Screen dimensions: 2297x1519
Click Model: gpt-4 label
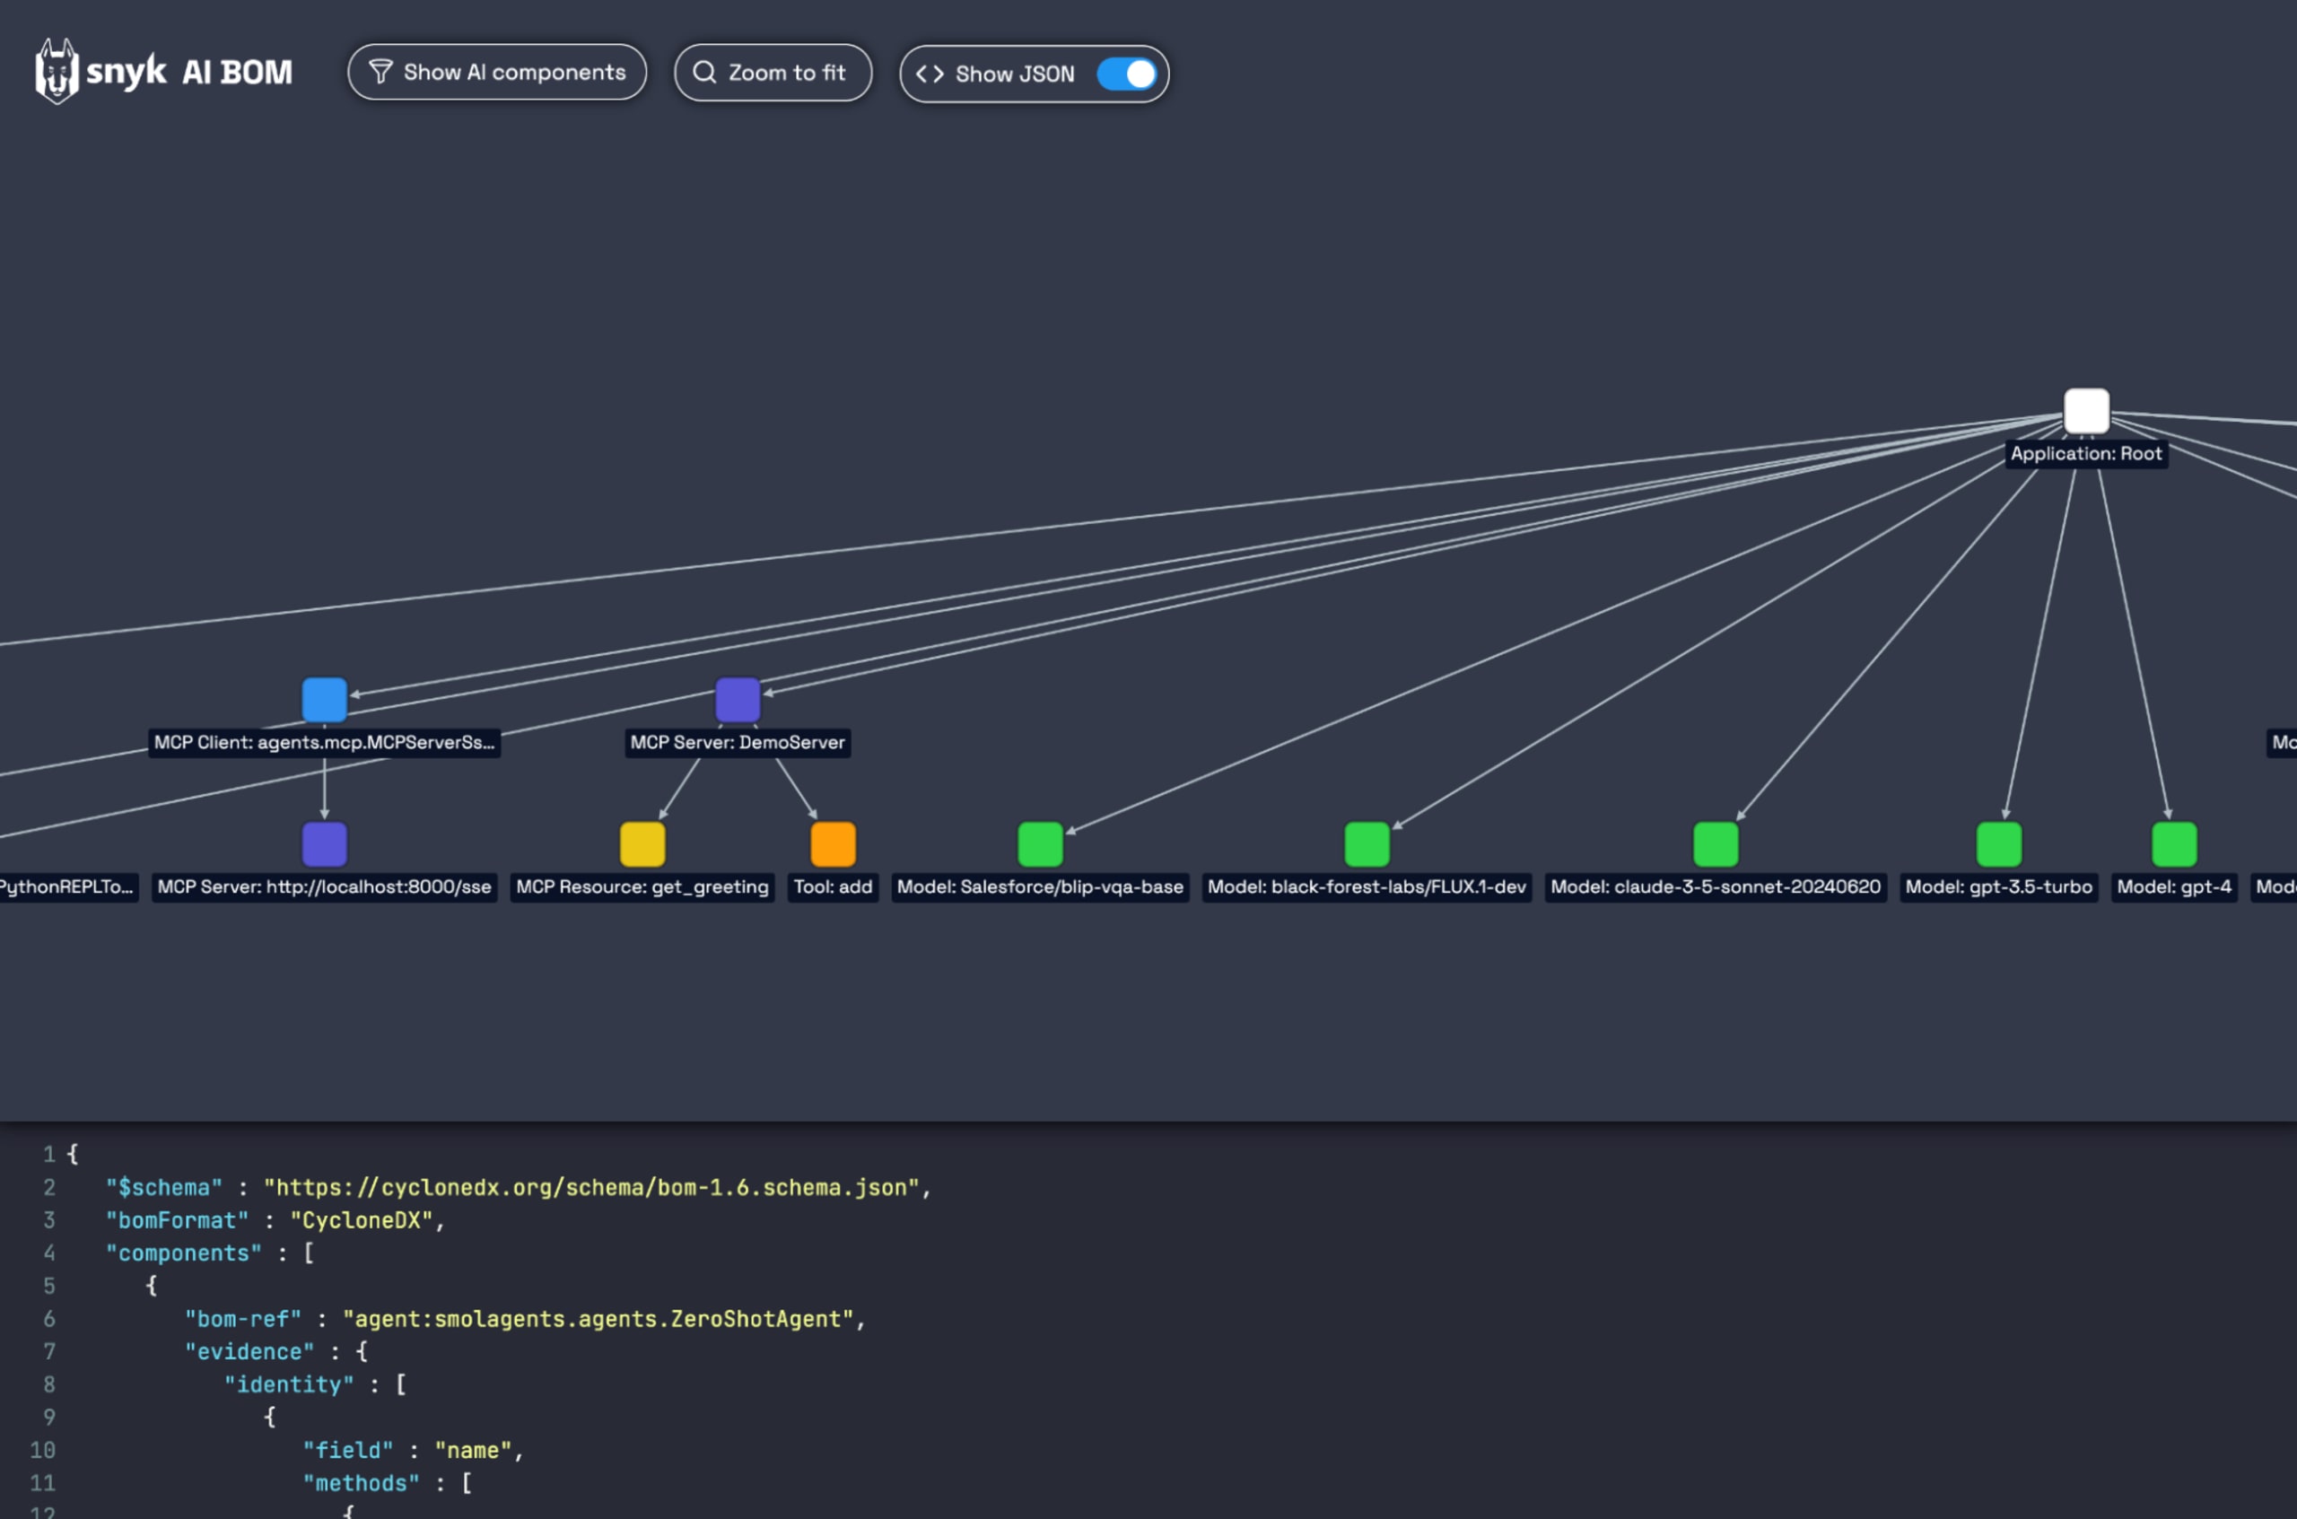pyautogui.click(x=2174, y=886)
